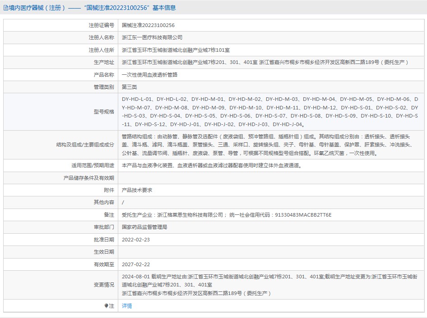Click management category value 第三类

pyautogui.click(x=129, y=87)
